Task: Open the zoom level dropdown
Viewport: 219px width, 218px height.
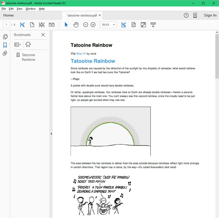Action: (114, 25)
